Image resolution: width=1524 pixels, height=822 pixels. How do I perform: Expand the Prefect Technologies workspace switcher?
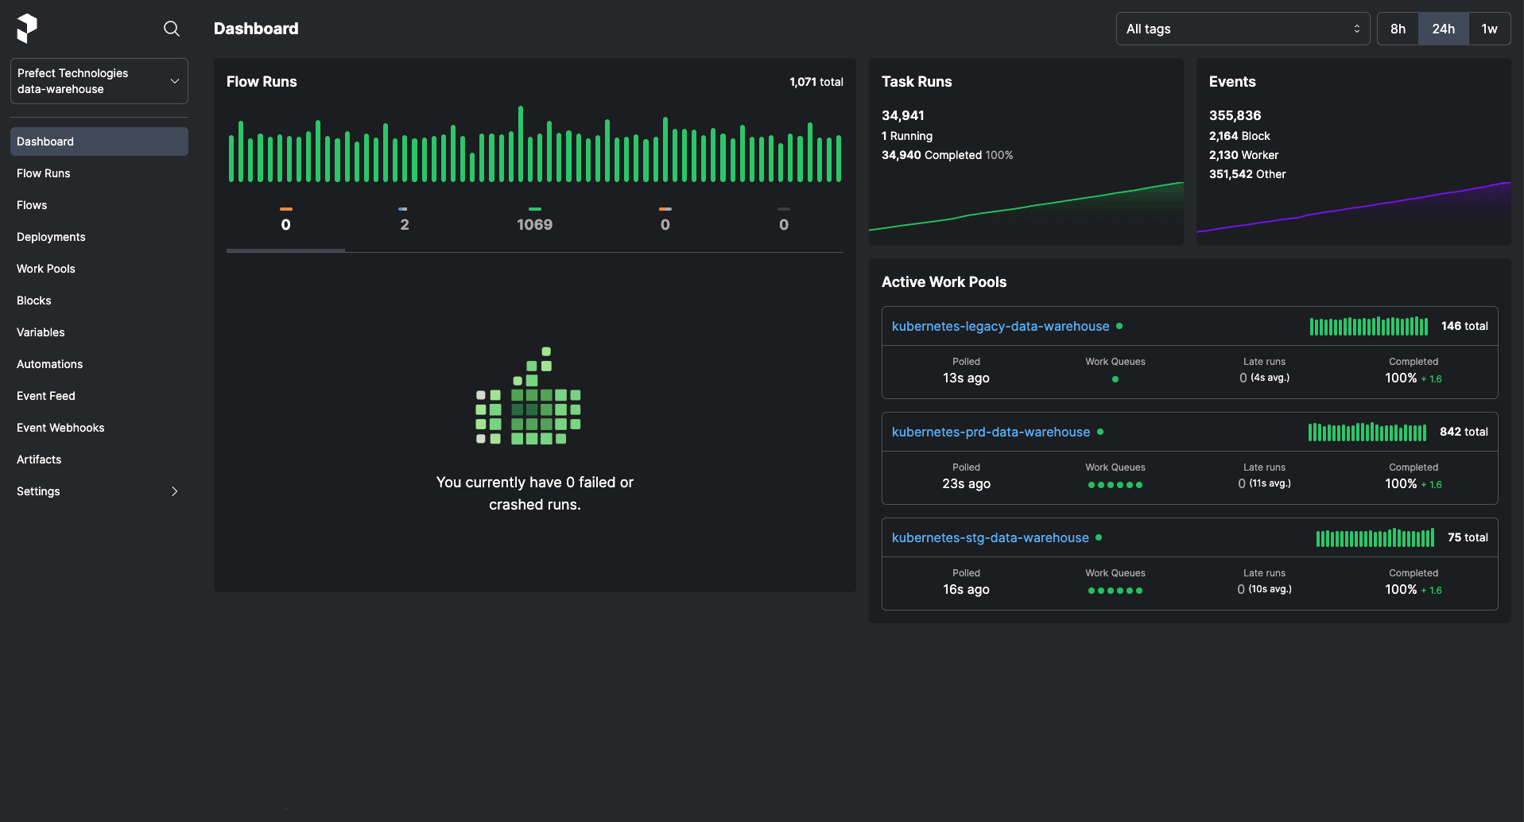tap(99, 81)
